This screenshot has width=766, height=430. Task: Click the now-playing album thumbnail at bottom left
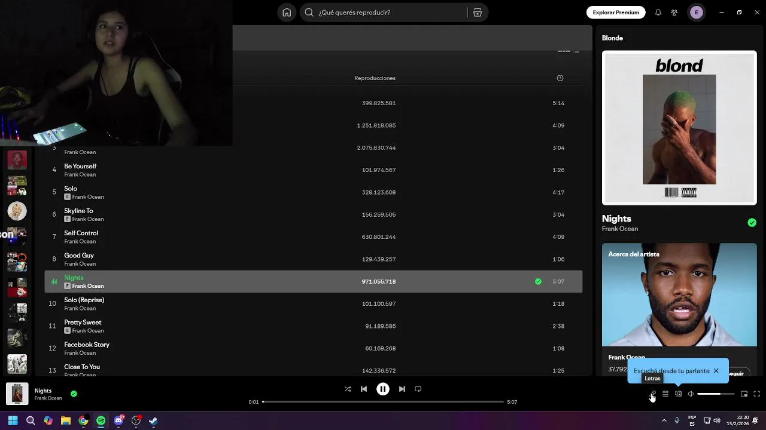coord(17,394)
